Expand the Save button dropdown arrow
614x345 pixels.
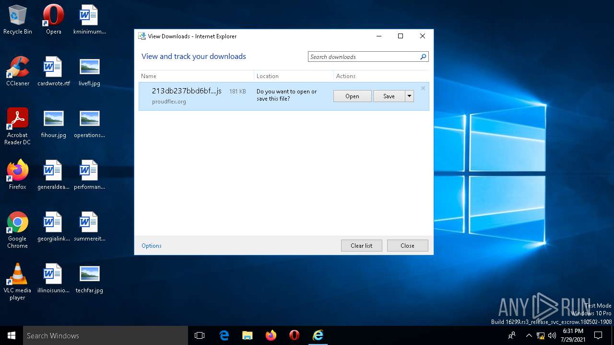pos(409,96)
